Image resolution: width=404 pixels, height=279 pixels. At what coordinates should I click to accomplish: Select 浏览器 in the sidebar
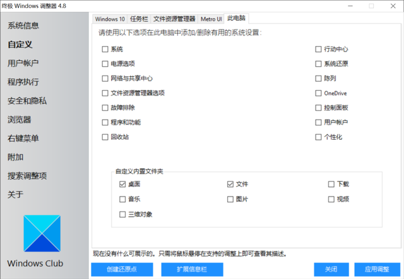click(x=20, y=120)
